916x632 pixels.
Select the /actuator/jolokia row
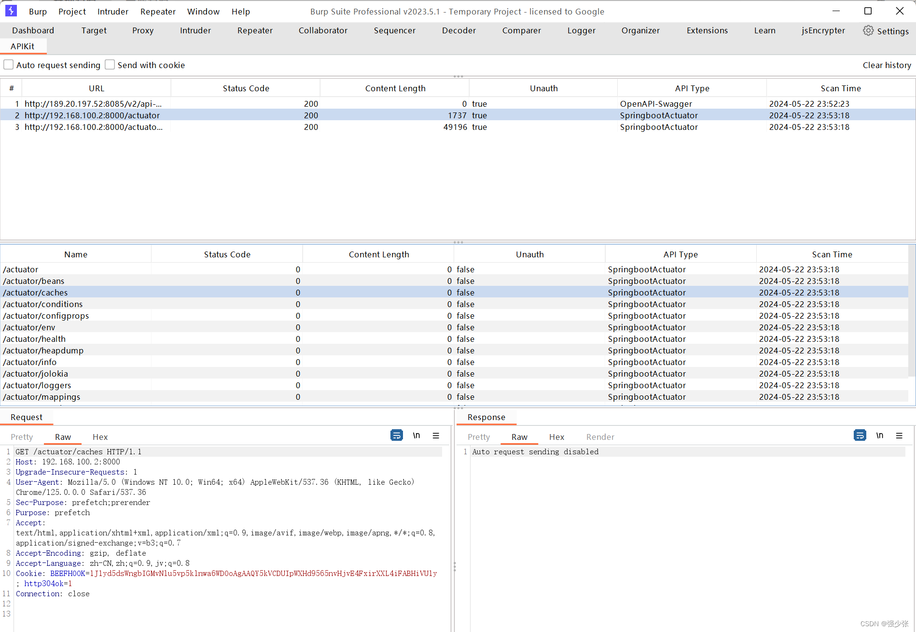point(454,374)
